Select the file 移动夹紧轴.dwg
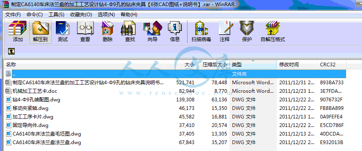 (31, 108)
